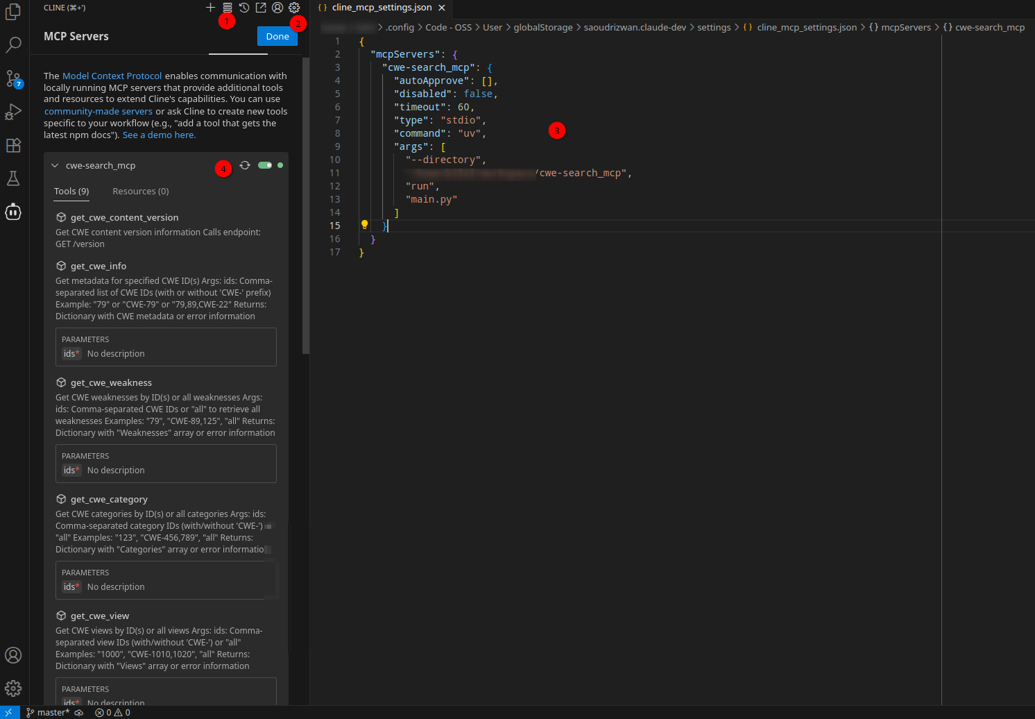Open the Cline account icon
Viewport: 1035px width, 719px height.
[277, 8]
